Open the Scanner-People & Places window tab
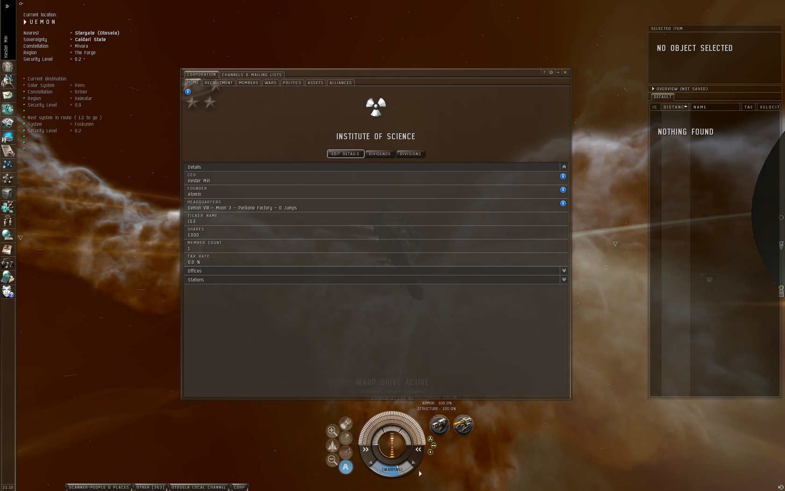The height and width of the screenshot is (491, 785). tap(99, 487)
